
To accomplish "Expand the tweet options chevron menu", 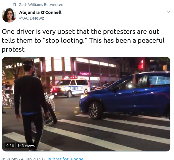I will (168, 12).
